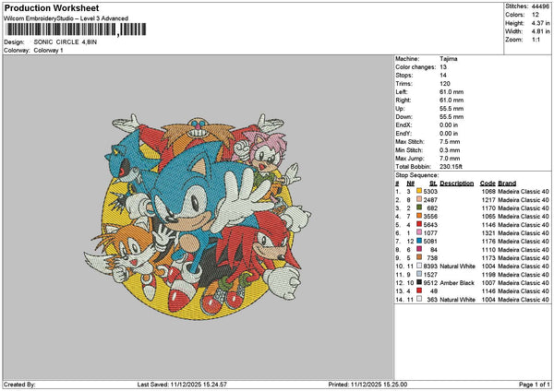Select the Colors value 12

point(536,15)
